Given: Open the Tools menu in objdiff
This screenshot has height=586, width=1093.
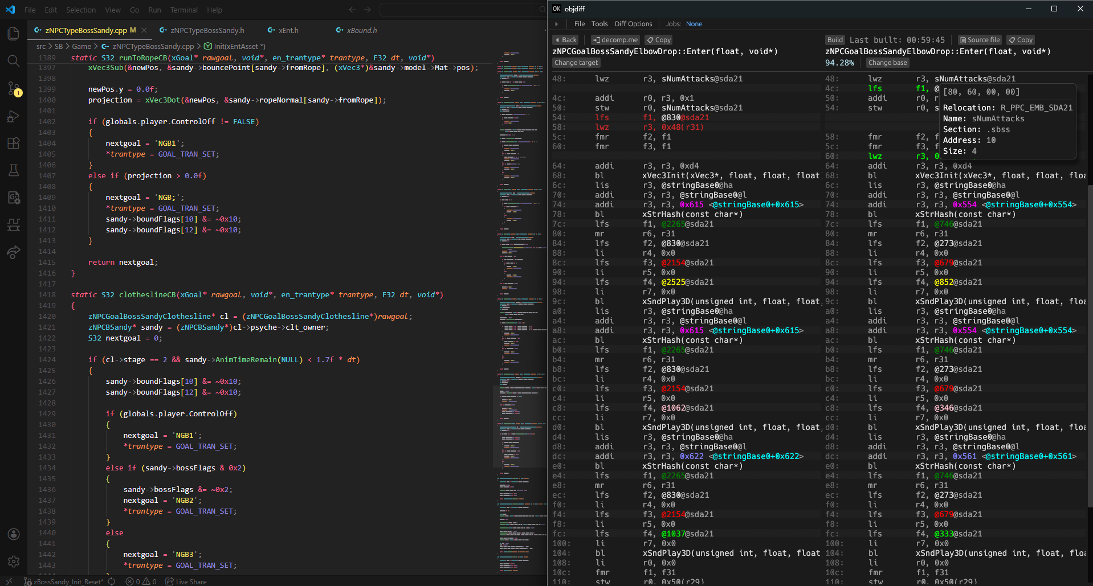Looking at the screenshot, I should pyautogui.click(x=599, y=24).
